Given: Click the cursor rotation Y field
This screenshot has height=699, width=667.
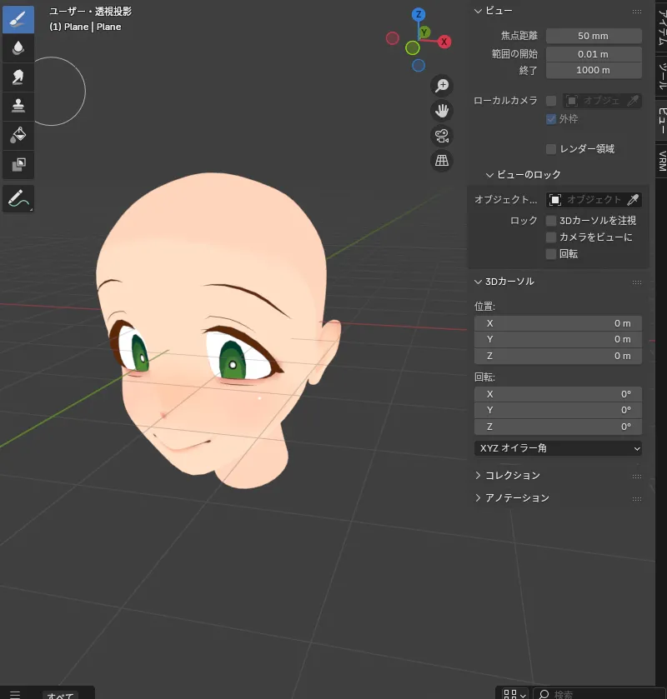Looking at the screenshot, I should [x=558, y=411].
